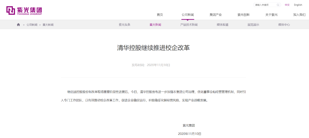The height and width of the screenshot is (138, 309).
Task: Open the 首页 menu item
Action: (x=160, y=15)
